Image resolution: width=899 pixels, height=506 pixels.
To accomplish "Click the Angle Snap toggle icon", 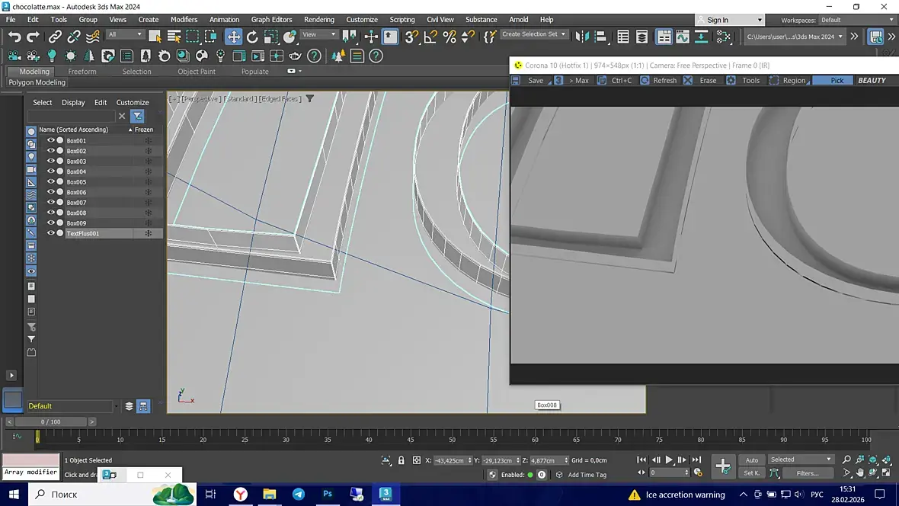I will click(430, 37).
